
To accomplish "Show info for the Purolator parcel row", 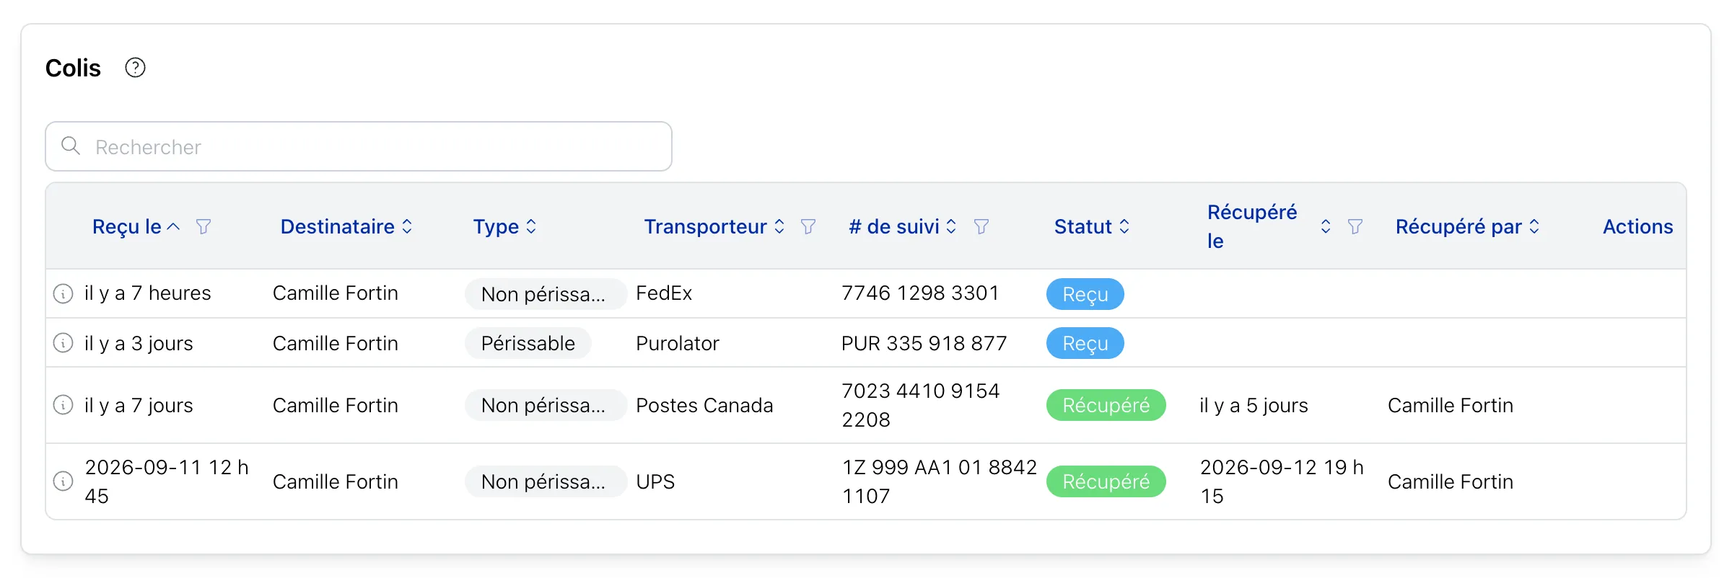I will click(64, 343).
